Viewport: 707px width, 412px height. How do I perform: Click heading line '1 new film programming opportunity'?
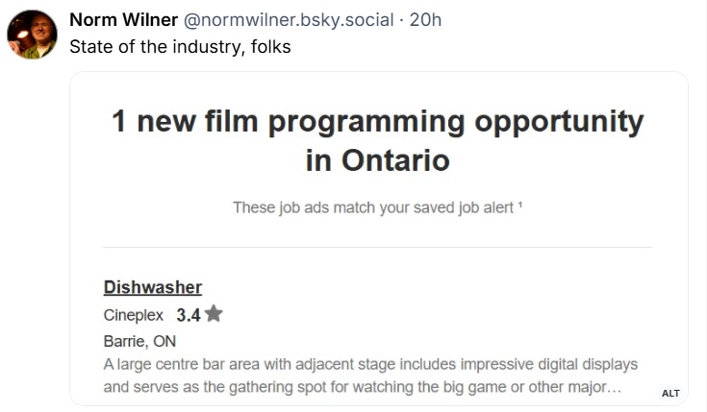378,122
